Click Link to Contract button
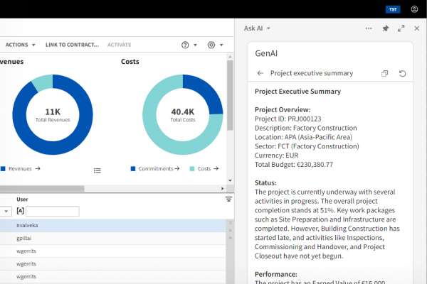Viewport: 427px width, 284px height. [x=72, y=45]
